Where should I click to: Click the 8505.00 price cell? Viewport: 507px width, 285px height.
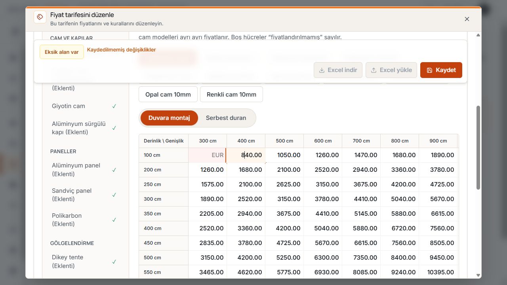438,243
